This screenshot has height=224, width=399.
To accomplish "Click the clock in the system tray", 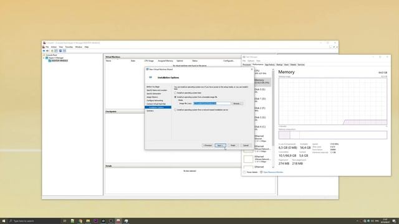I will point(385,221).
